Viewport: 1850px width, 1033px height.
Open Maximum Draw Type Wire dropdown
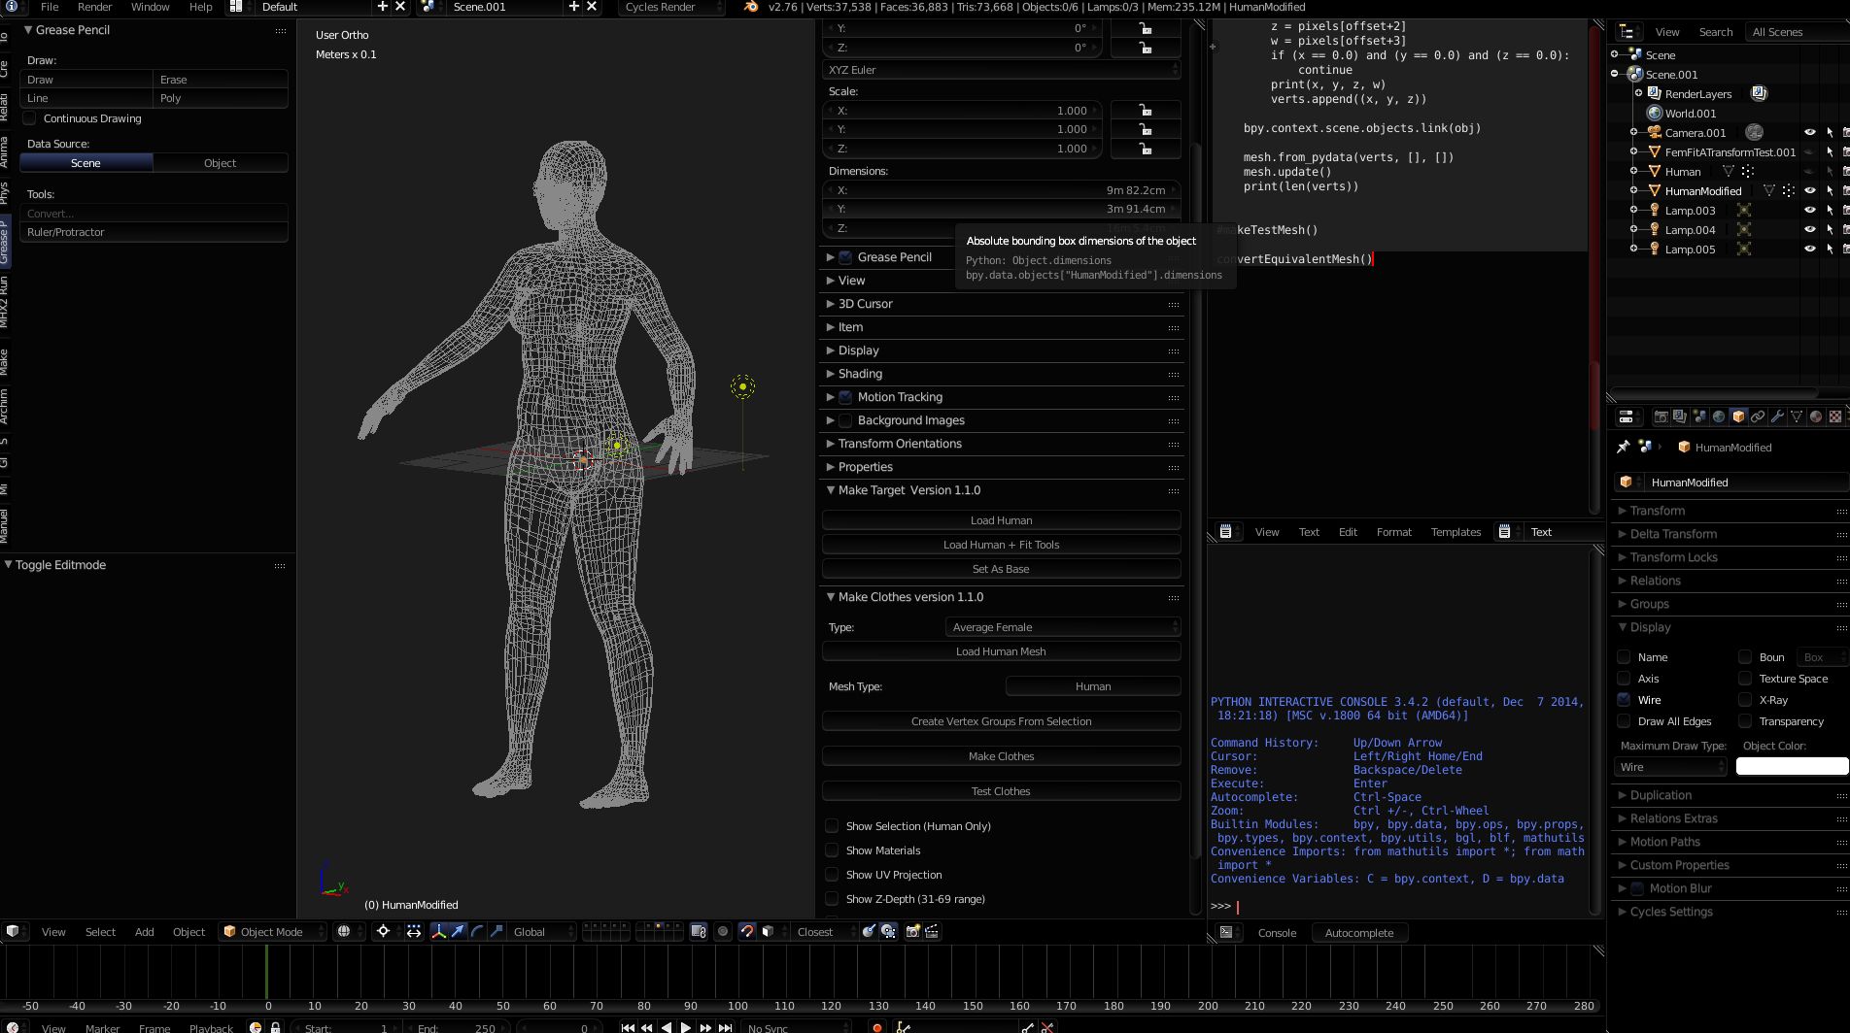point(1671,767)
